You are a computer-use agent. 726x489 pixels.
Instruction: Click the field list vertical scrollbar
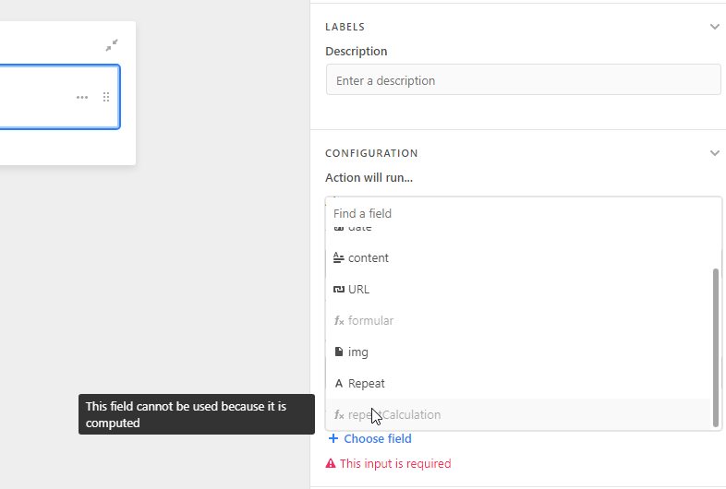pos(716,348)
